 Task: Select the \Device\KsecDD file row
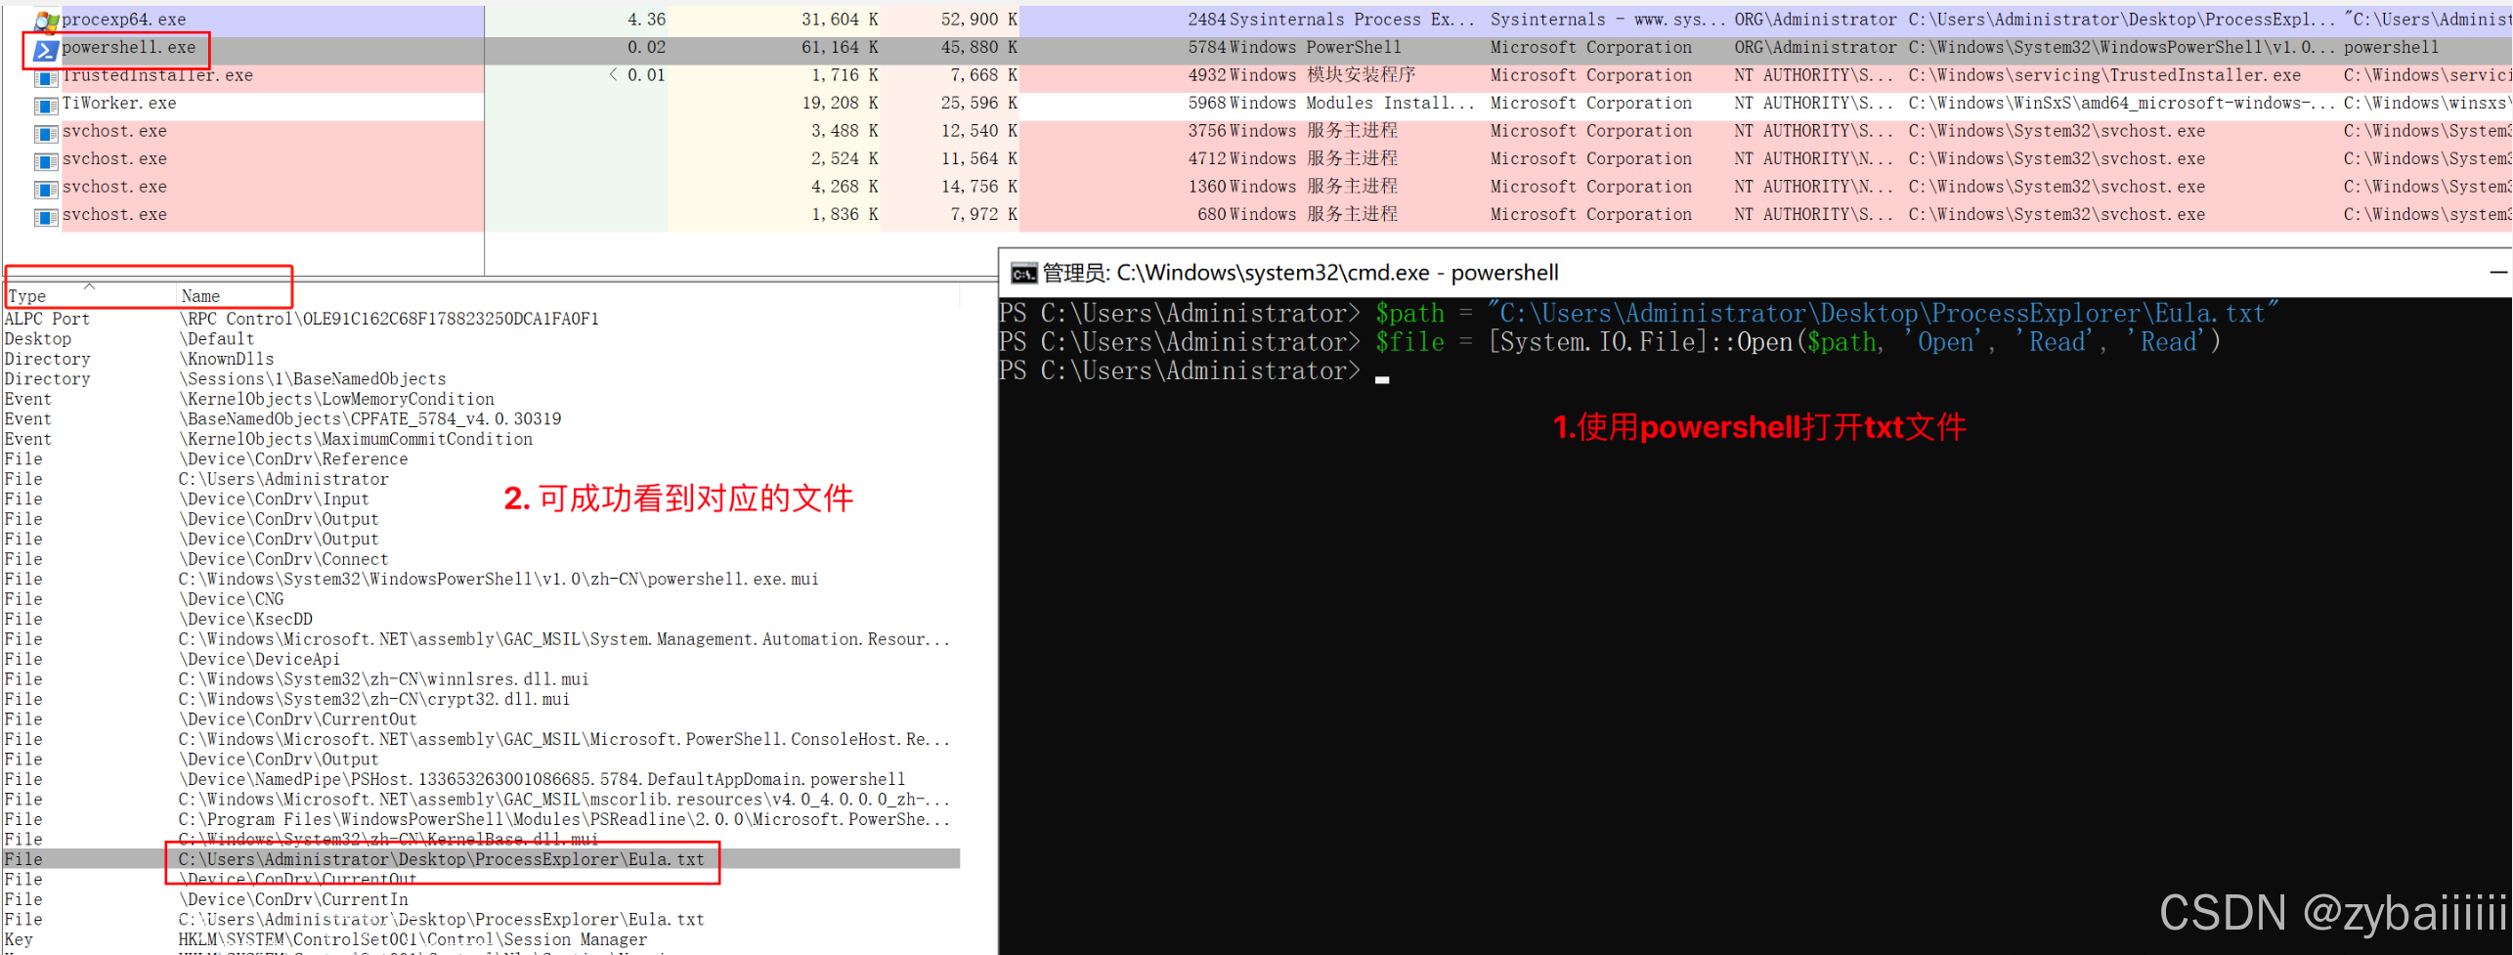pyautogui.click(x=482, y=620)
